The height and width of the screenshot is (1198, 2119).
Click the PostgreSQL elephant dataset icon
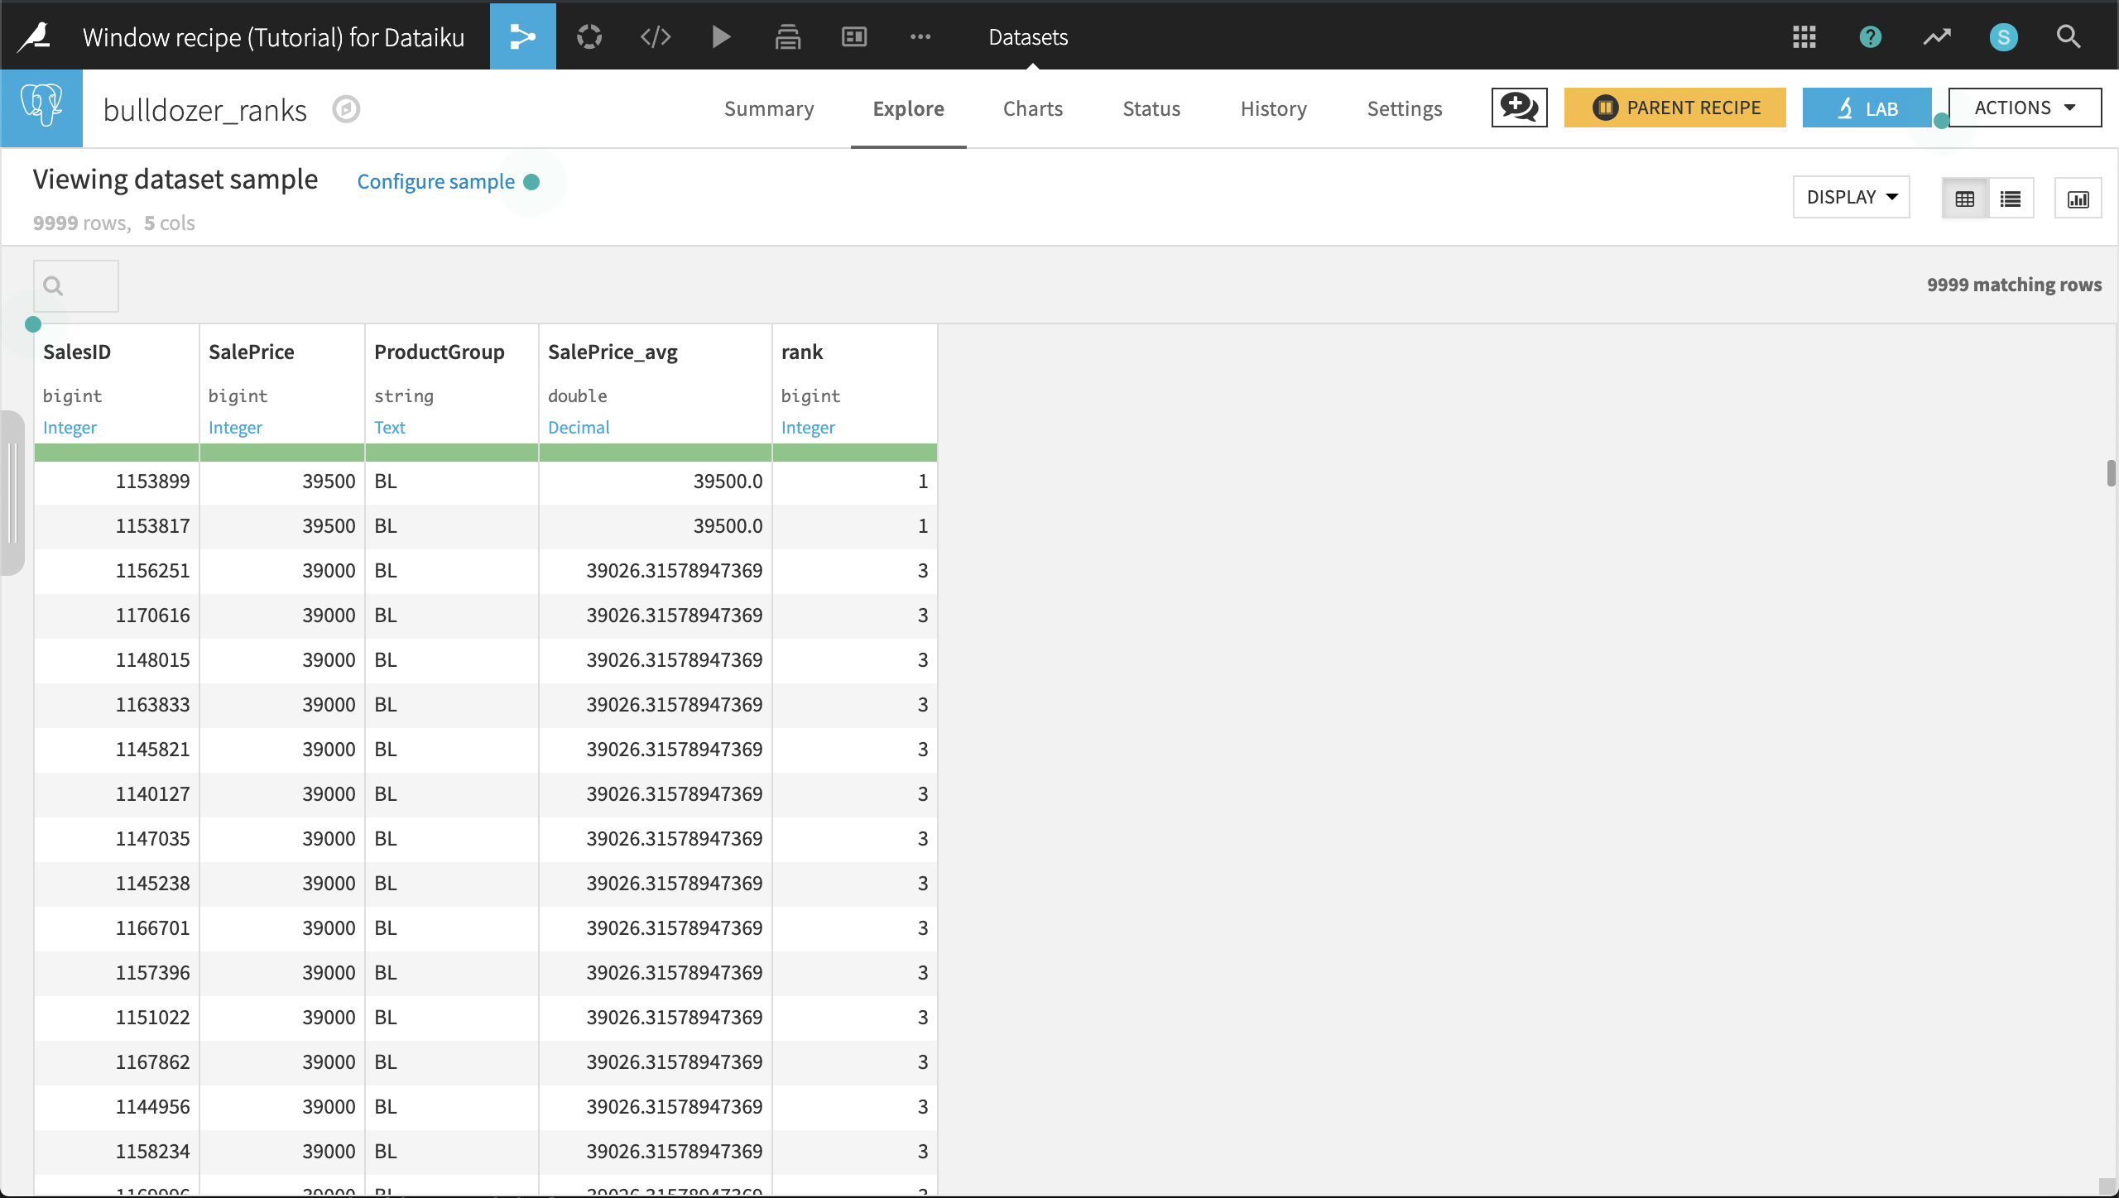pos(41,108)
